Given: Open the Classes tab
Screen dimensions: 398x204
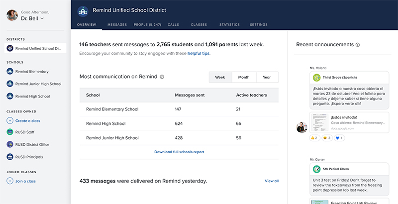Looking at the screenshot, I should (199, 24).
